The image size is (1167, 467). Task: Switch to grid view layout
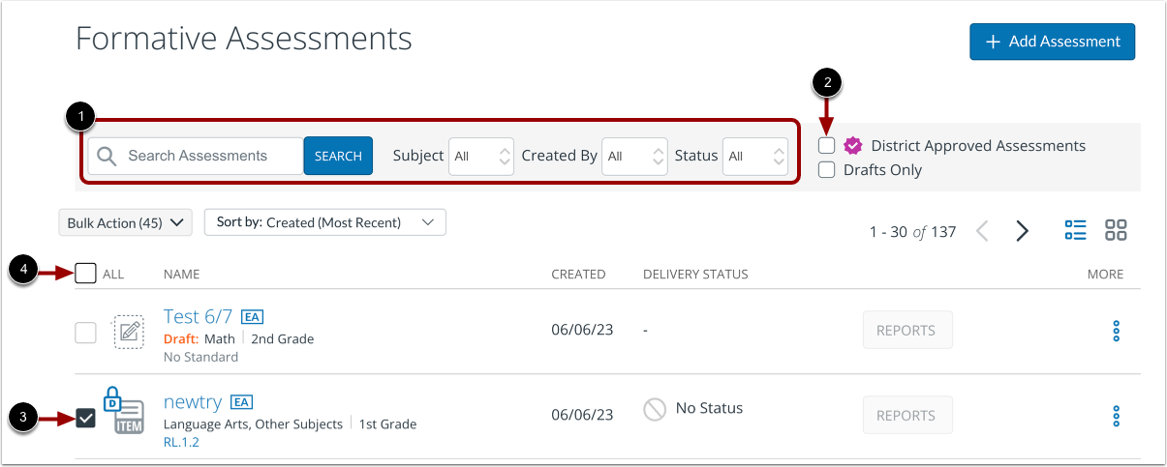point(1116,230)
